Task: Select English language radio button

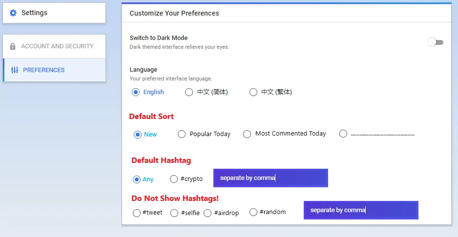Action: pos(136,92)
